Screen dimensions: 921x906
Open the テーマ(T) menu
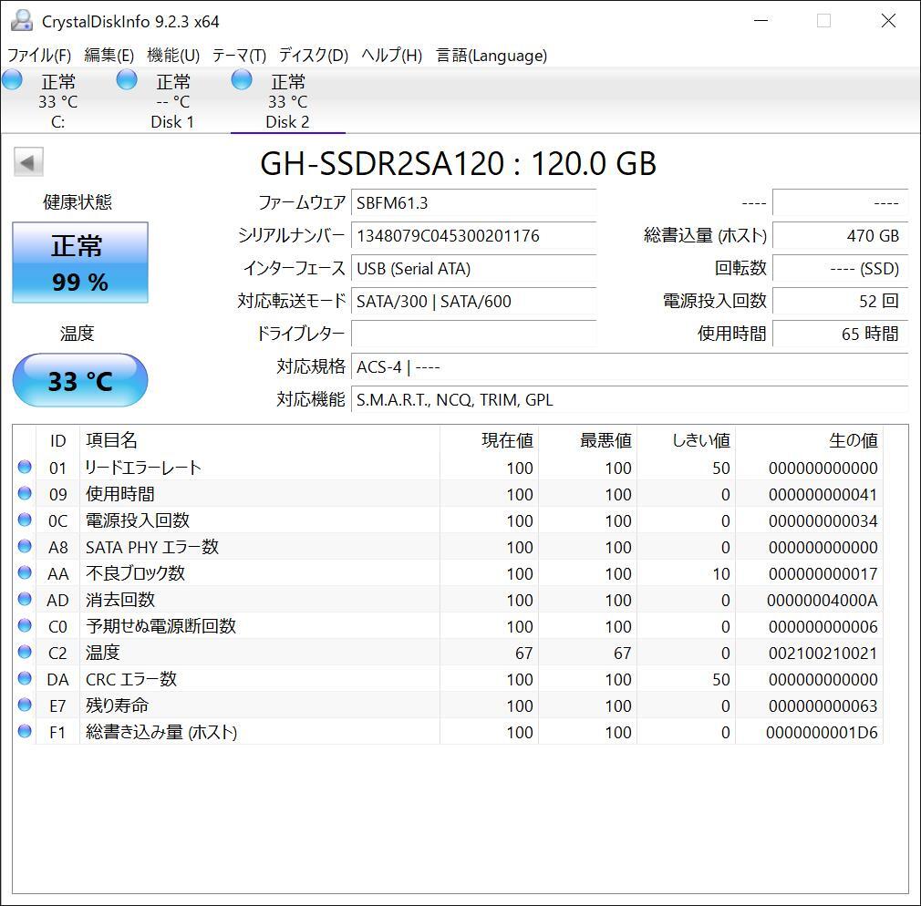coord(239,56)
